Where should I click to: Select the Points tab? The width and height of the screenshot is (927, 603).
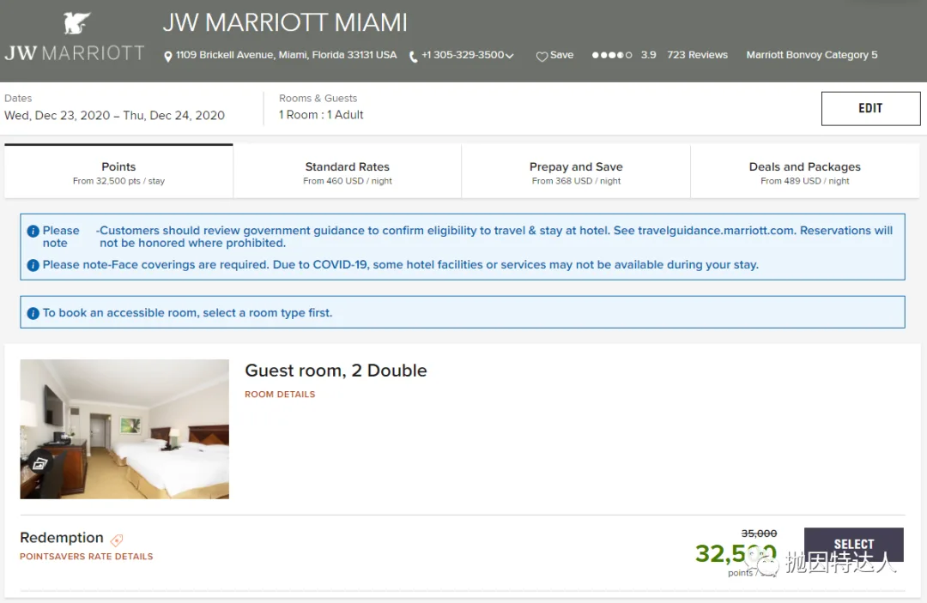[118, 172]
